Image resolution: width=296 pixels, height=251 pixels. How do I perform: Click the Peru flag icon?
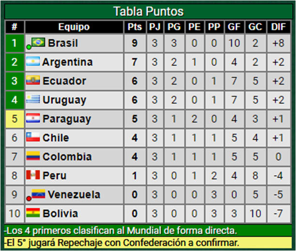33,175
